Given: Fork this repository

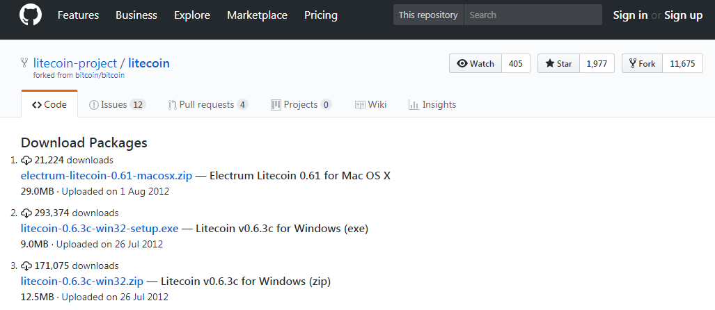Looking at the screenshot, I should point(642,63).
